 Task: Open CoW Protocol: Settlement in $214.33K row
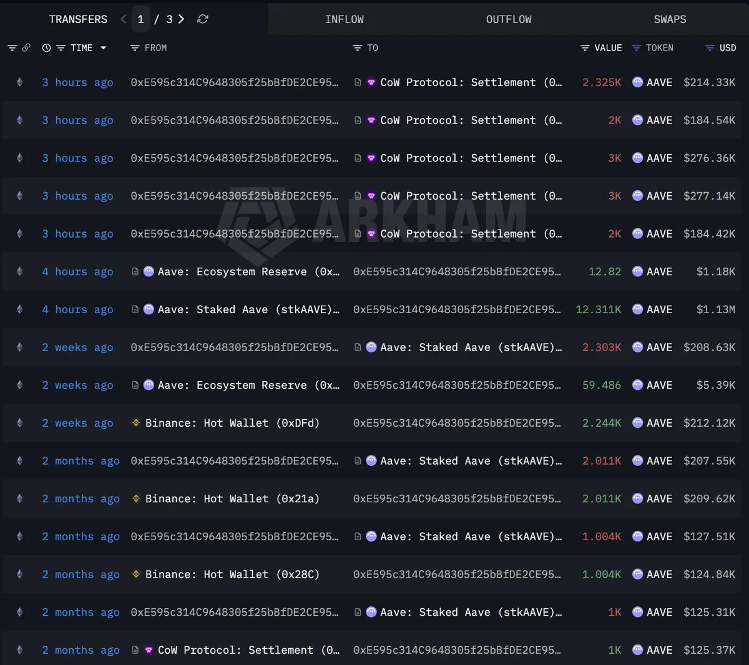(x=471, y=82)
